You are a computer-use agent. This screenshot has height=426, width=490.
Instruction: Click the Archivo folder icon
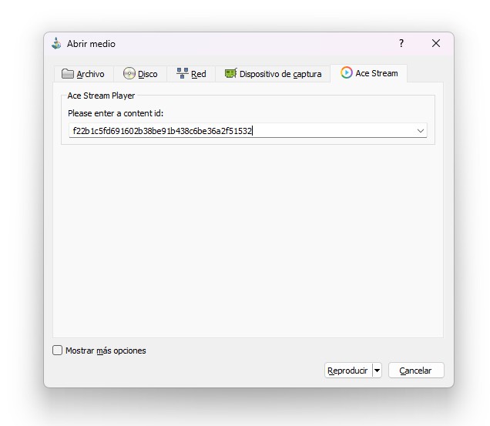(x=68, y=74)
